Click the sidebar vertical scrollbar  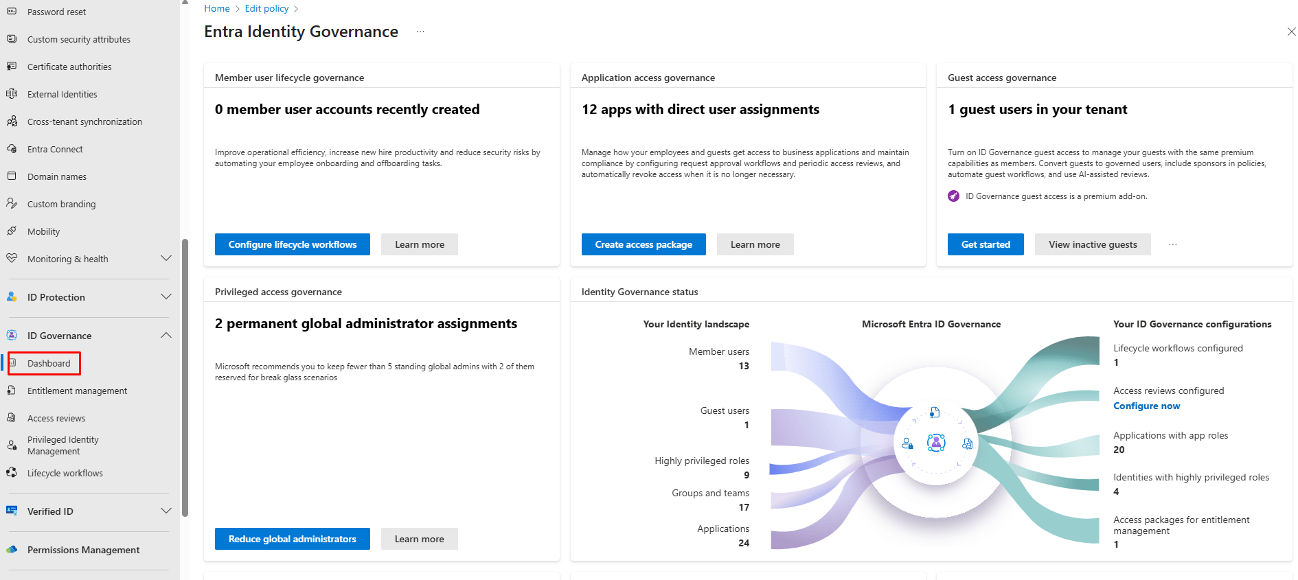pos(185,378)
